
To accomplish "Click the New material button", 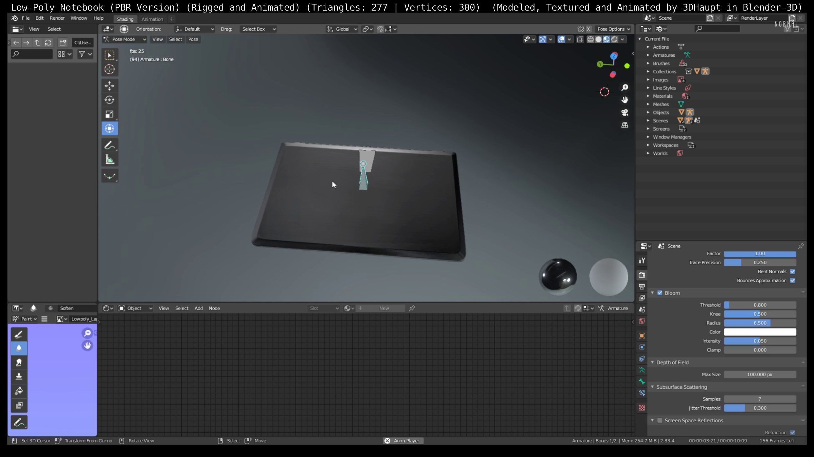I will pyautogui.click(x=384, y=308).
